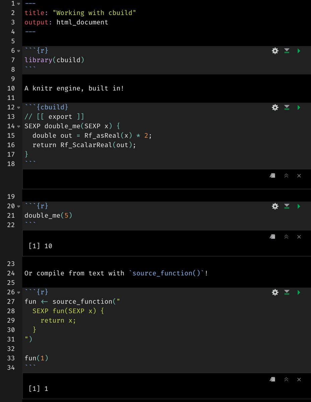Run the double_me(5) chunk
The height and width of the screenshot is (402, 311).
point(299,206)
